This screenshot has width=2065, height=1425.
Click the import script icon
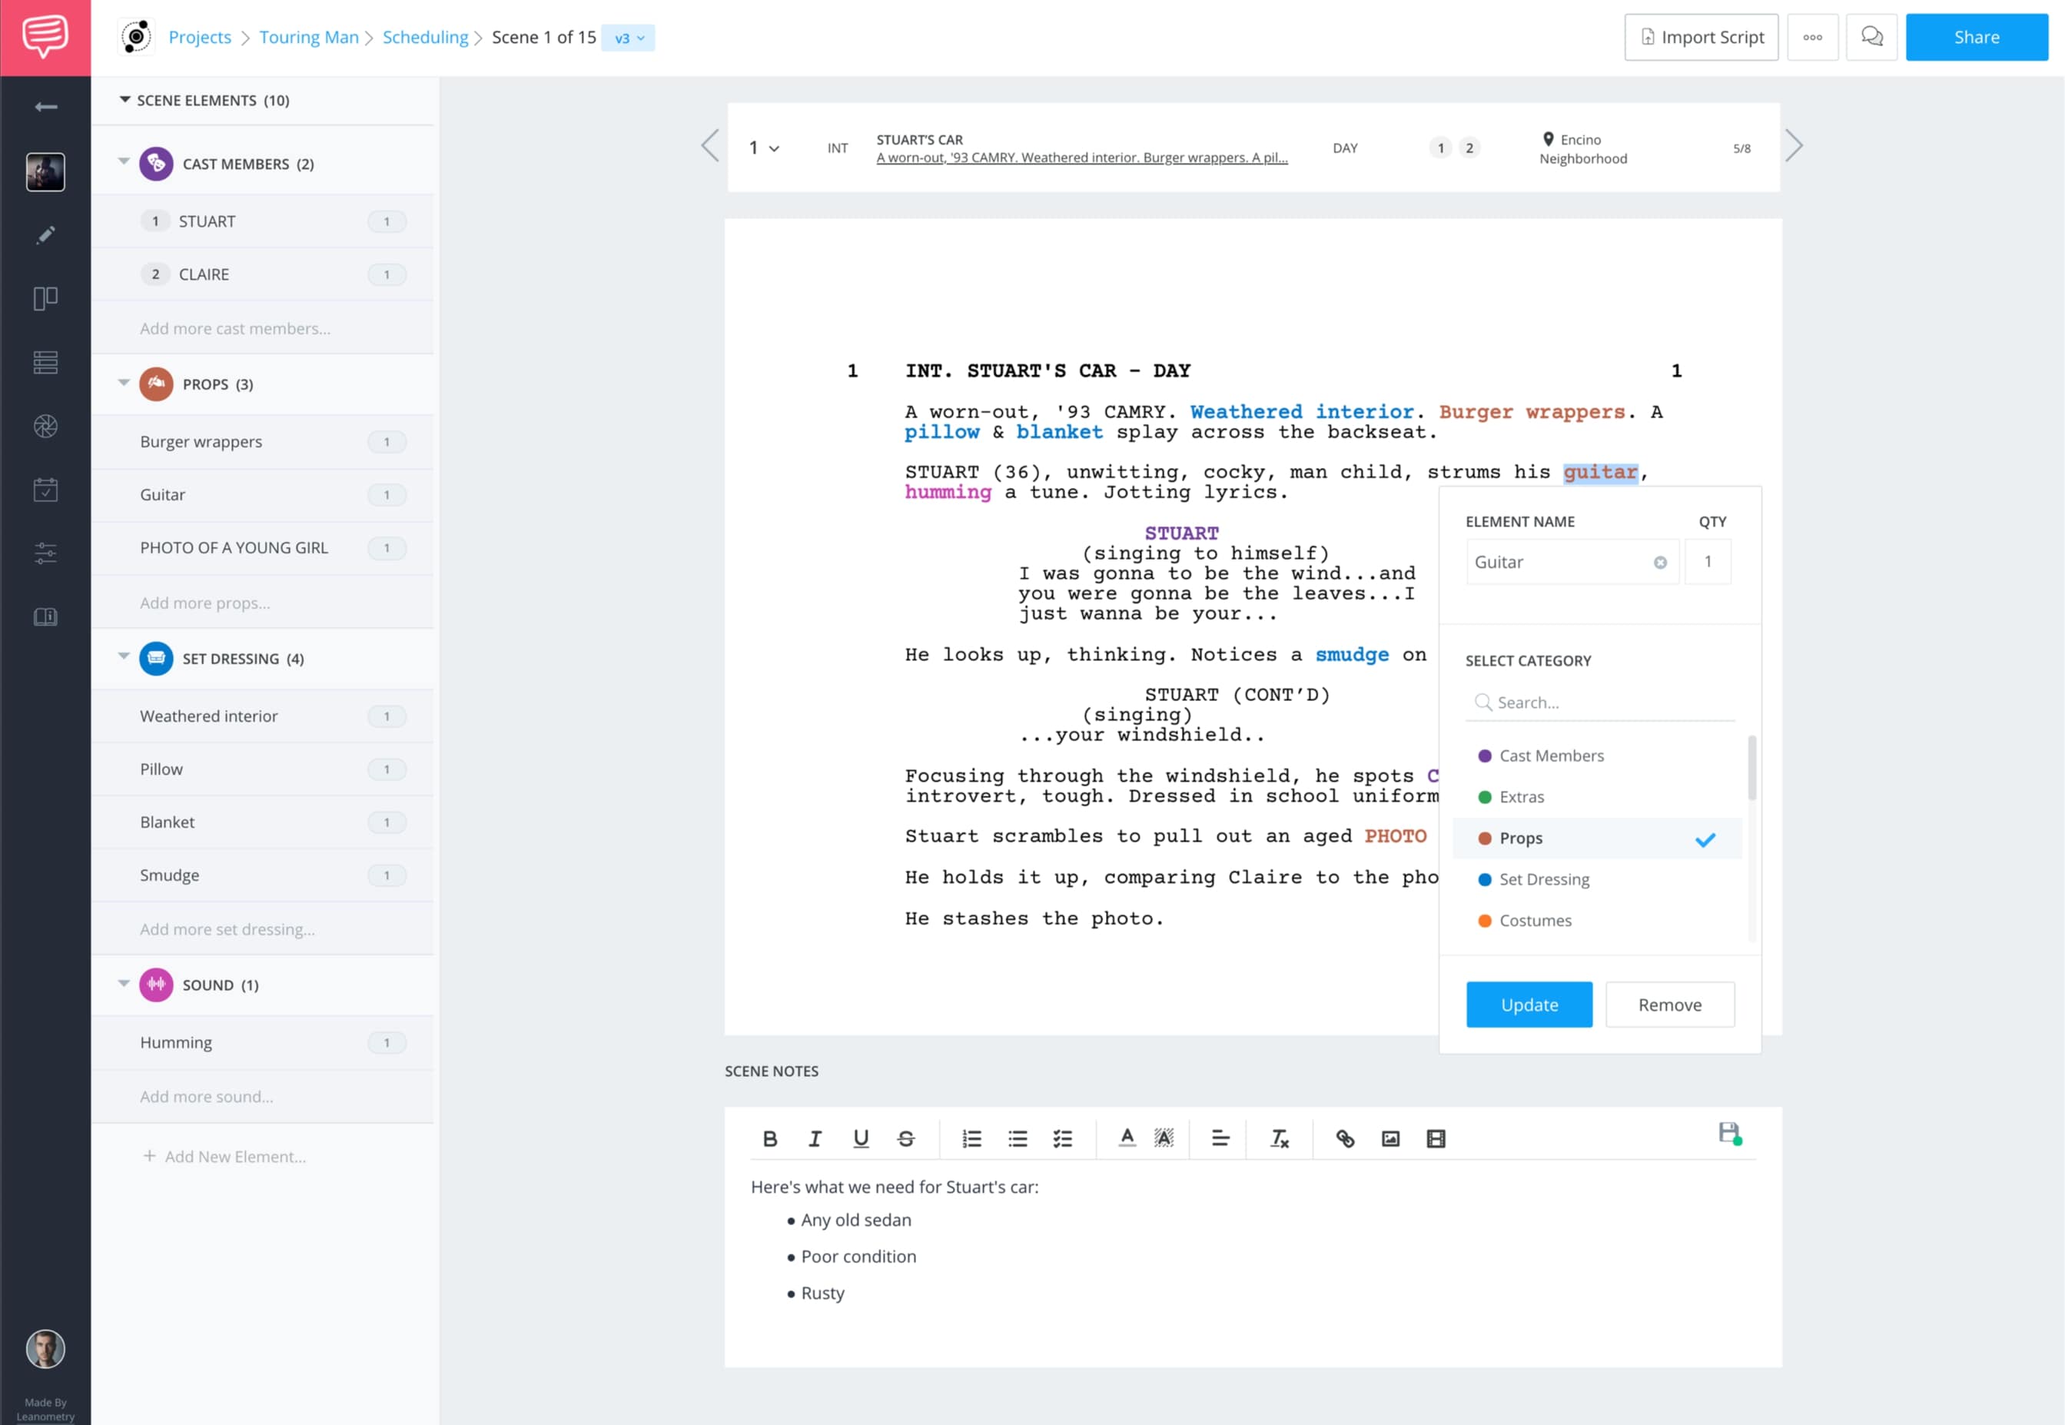(1648, 36)
